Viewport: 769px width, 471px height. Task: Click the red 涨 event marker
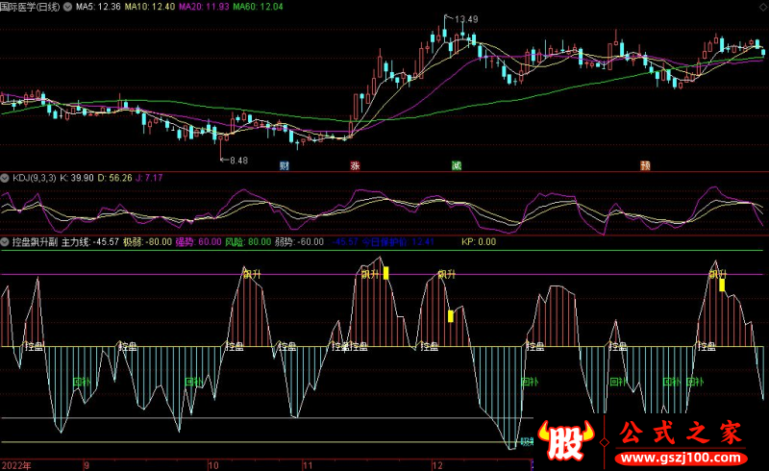355,166
